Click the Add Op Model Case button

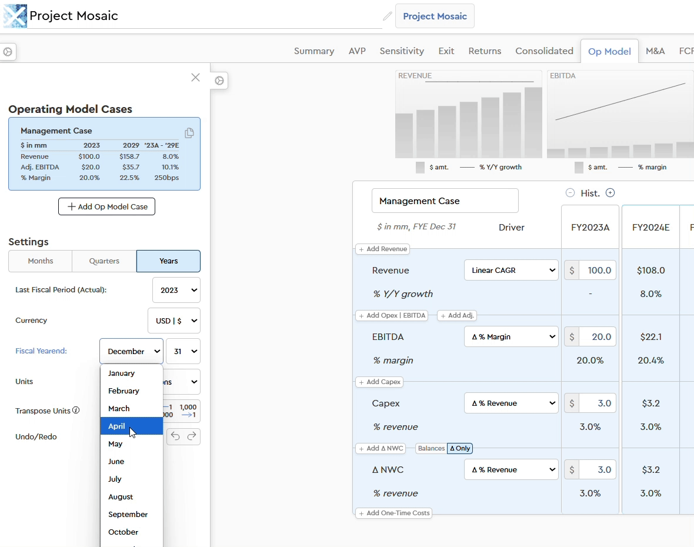tap(106, 207)
